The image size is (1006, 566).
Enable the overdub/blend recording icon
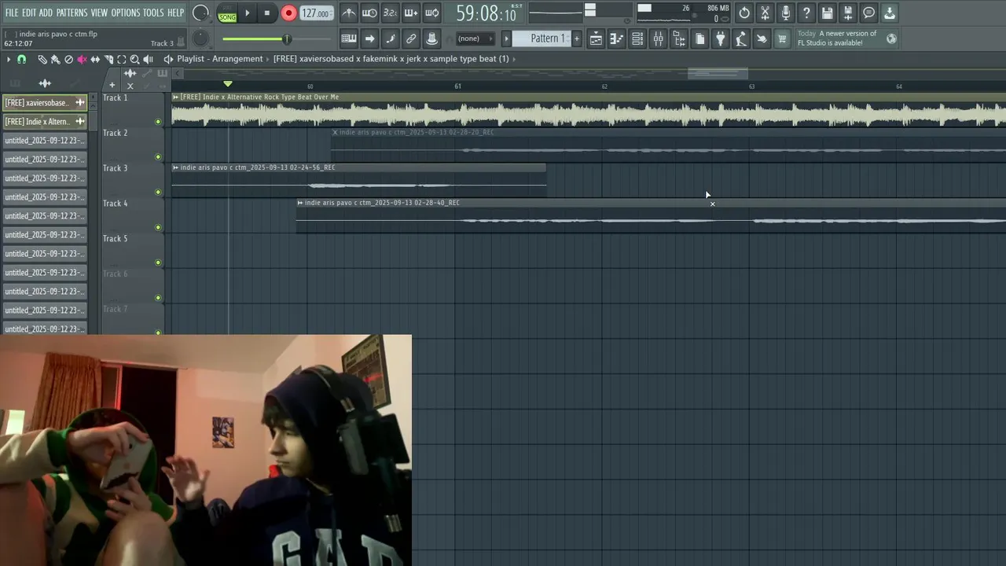pos(411,13)
